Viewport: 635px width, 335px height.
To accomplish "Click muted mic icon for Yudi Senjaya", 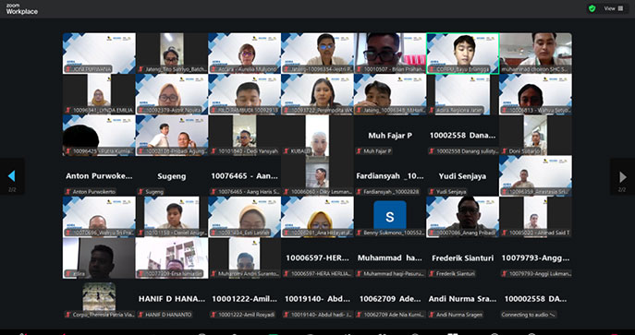I will coord(432,192).
